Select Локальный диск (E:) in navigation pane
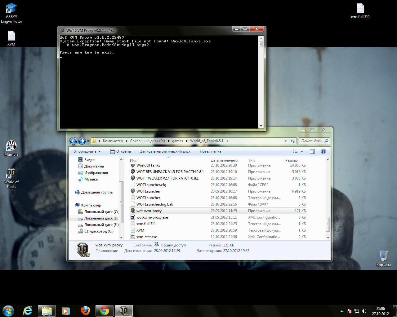This screenshot has width=397, height=317. point(98,225)
